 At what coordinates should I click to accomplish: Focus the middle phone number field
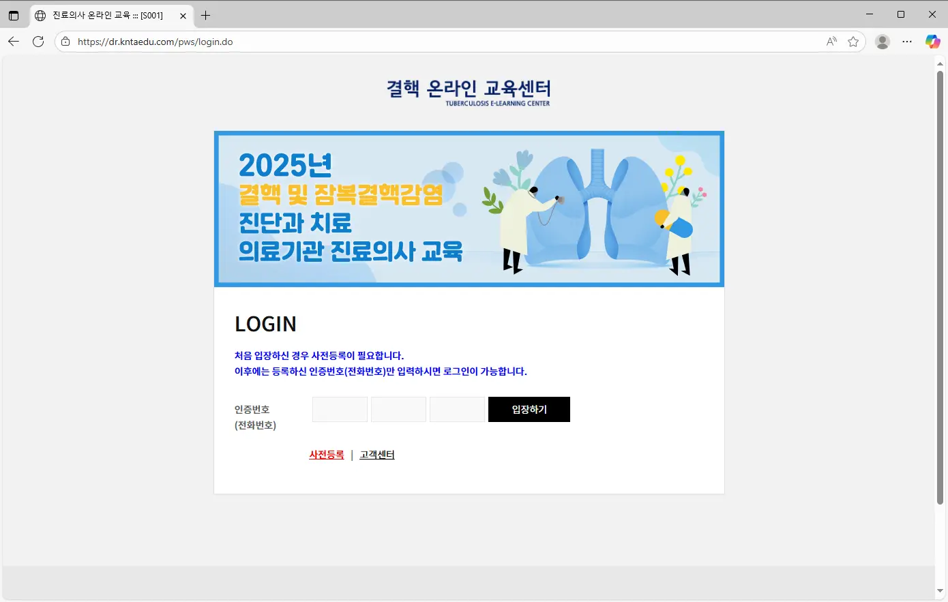click(398, 409)
